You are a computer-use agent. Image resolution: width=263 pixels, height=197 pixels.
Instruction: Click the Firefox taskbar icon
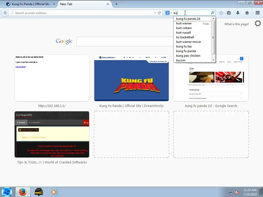tap(23, 192)
